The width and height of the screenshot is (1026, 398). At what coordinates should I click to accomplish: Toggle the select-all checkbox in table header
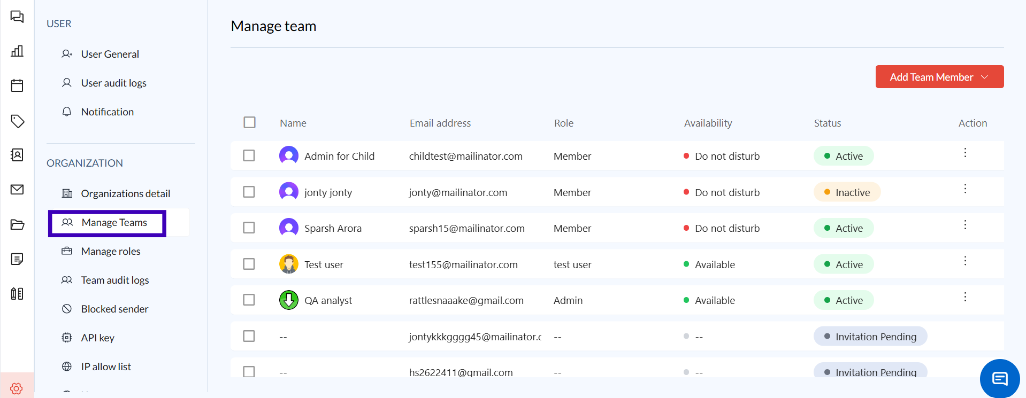249,122
